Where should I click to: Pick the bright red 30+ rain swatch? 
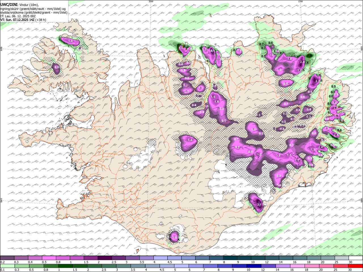coord(355,266)
